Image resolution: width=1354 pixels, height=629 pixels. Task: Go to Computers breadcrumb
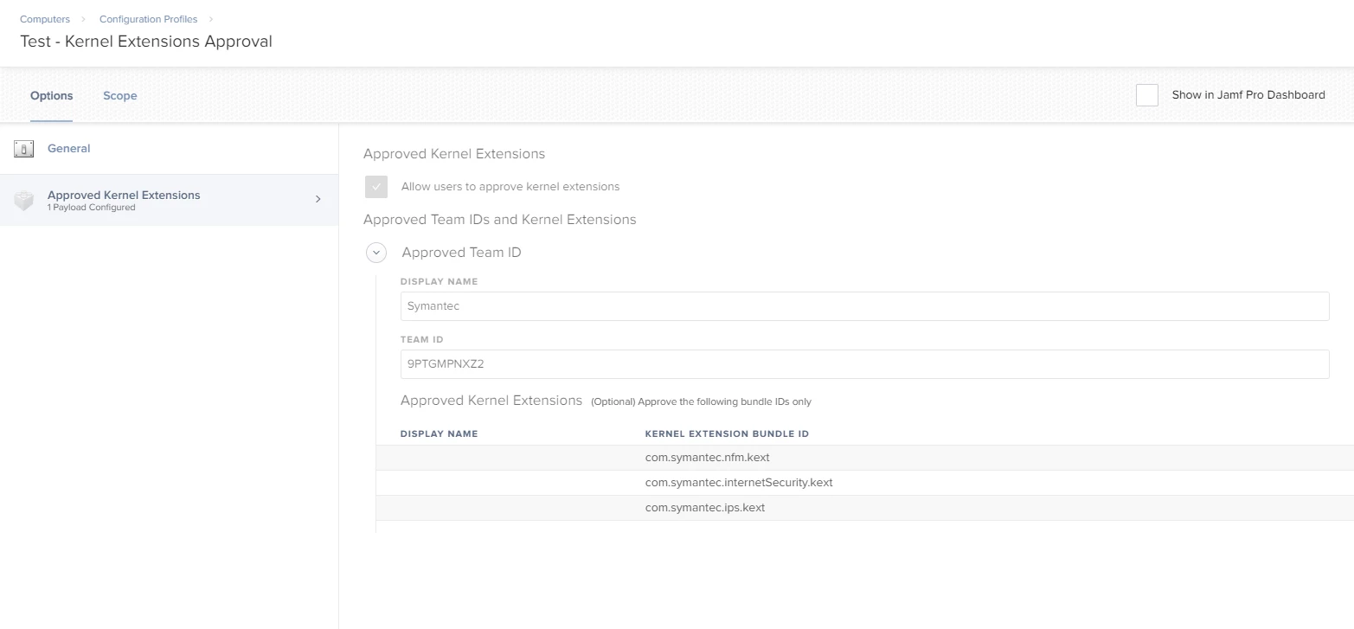click(45, 19)
